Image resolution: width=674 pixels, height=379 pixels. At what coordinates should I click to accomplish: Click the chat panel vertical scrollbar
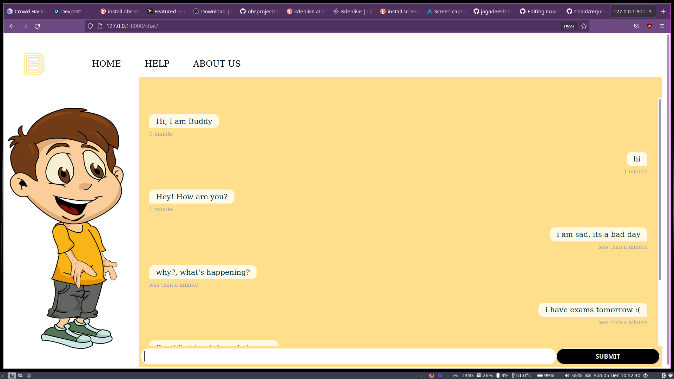coord(660,189)
